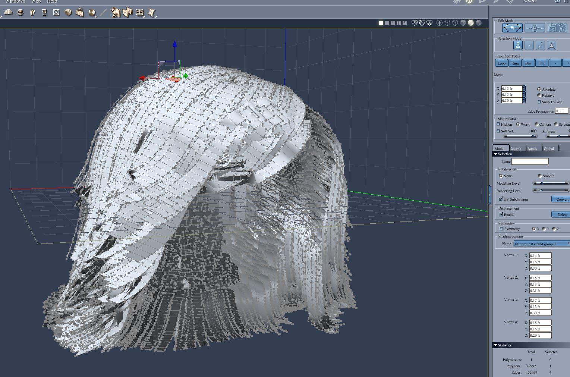Open the Help menu
Image resolution: width=570 pixels, height=377 pixels.
click(52, 1)
